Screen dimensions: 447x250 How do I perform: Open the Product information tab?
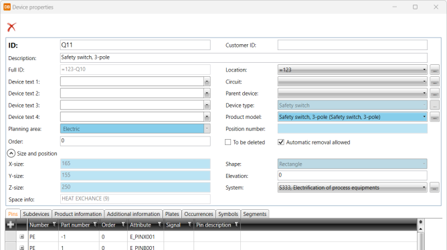[x=78, y=214]
